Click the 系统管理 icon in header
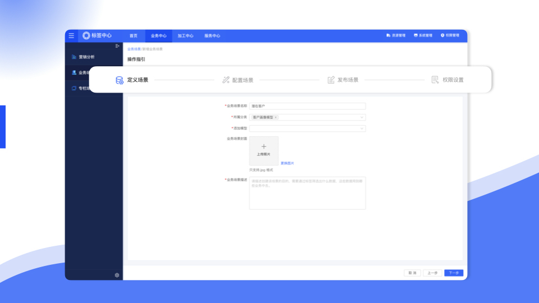This screenshot has height=303, width=539. [x=415, y=35]
